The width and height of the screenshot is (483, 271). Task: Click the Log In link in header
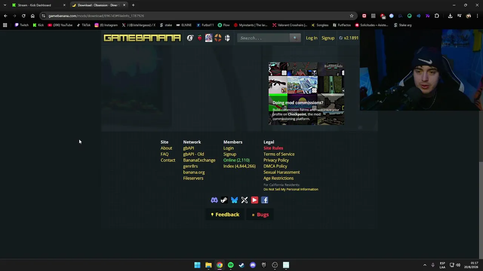[x=312, y=38]
